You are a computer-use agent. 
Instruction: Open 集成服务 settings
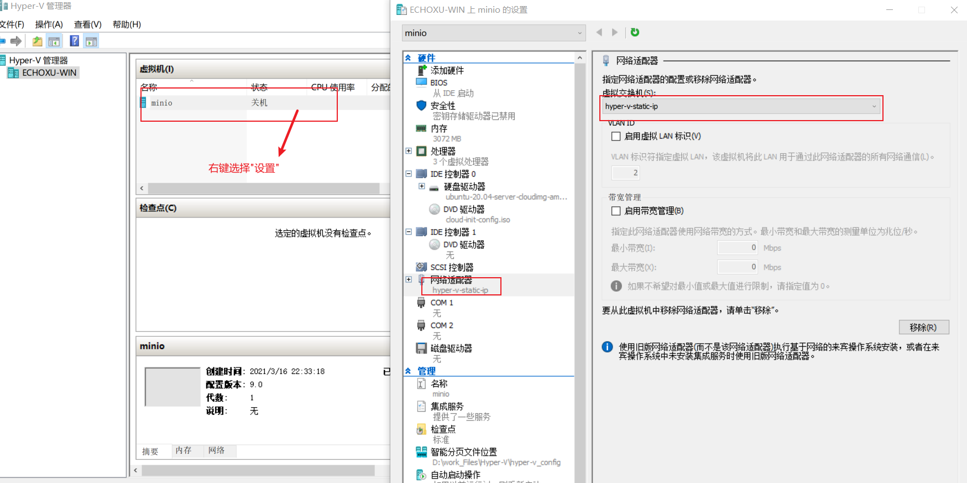click(447, 406)
